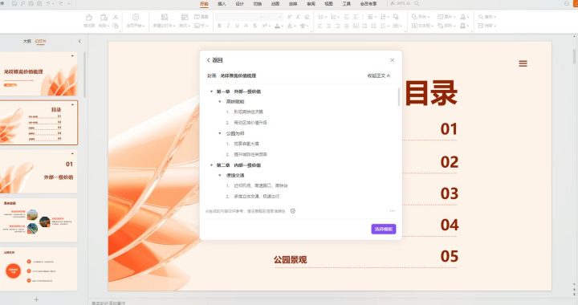Close the outline dialog with X
Image resolution: width=578 pixels, height=305 pixels.
pos(392,60)
